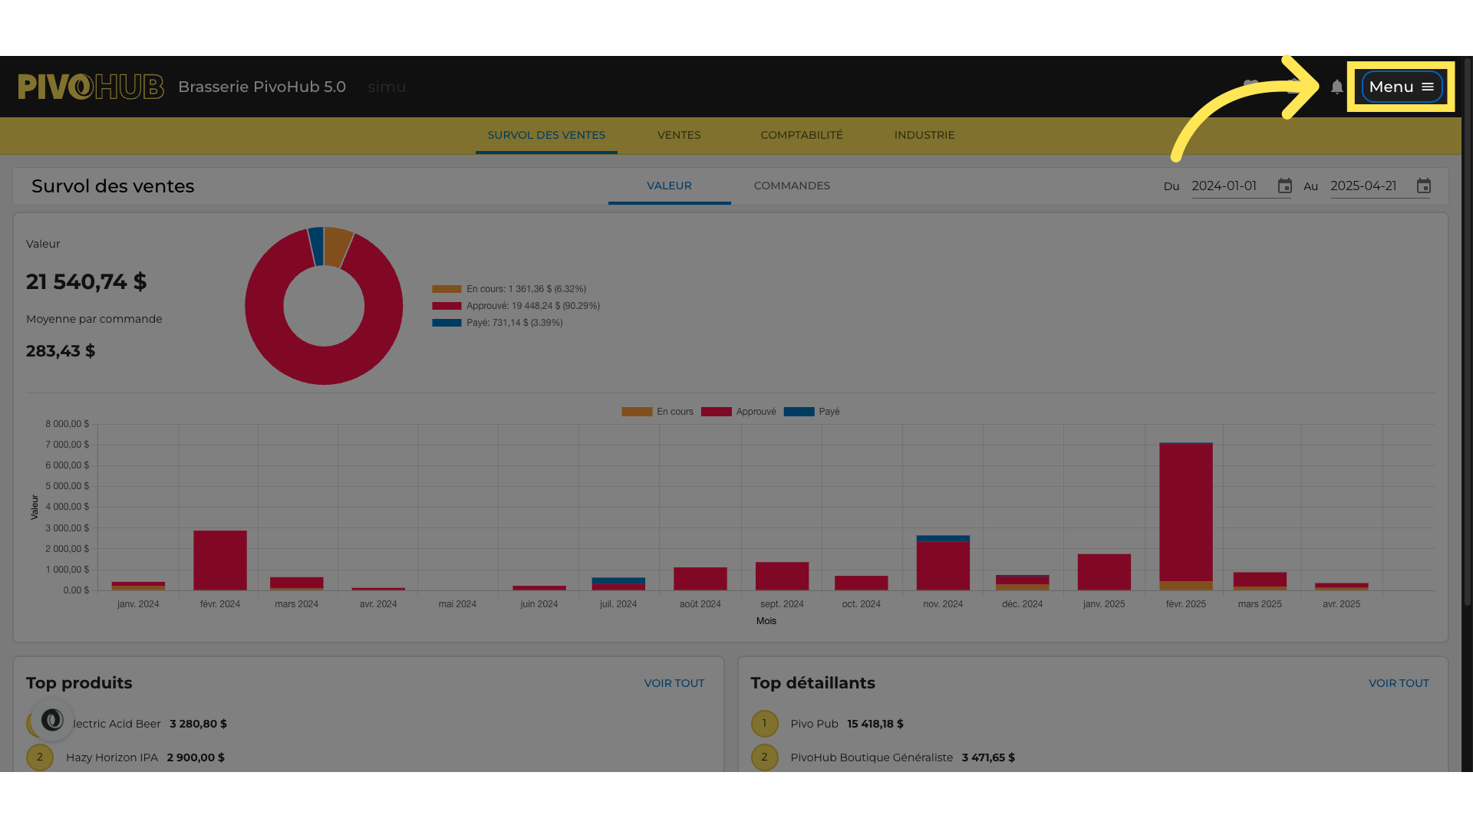The image size is (1473, 828).
Task: Select the Commandes sub-tab
Action: (792, 186)
